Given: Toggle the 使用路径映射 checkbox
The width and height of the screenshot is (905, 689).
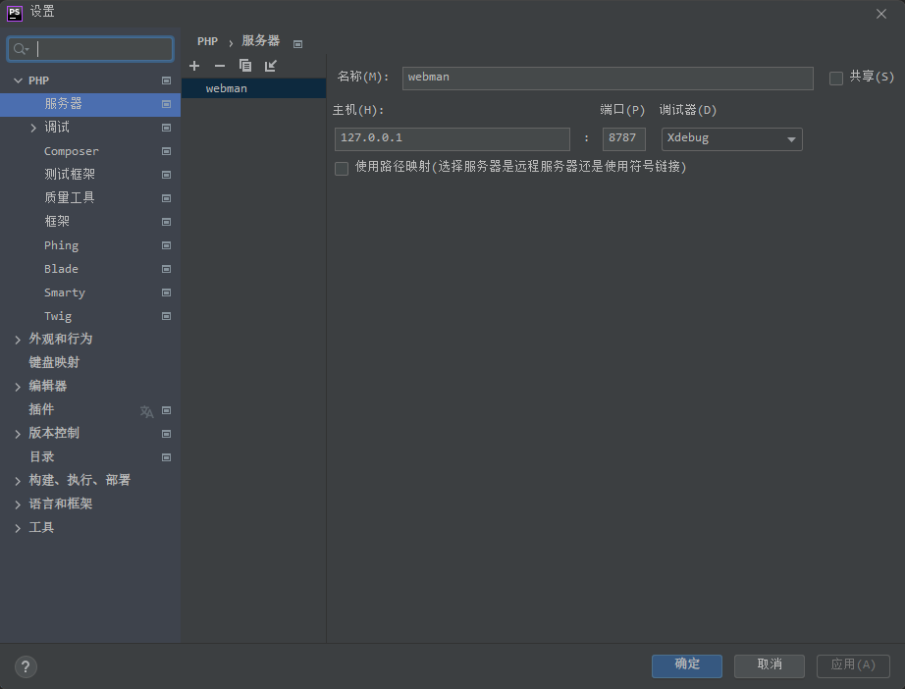Looking at the screenshot, I should click(342, 169).
